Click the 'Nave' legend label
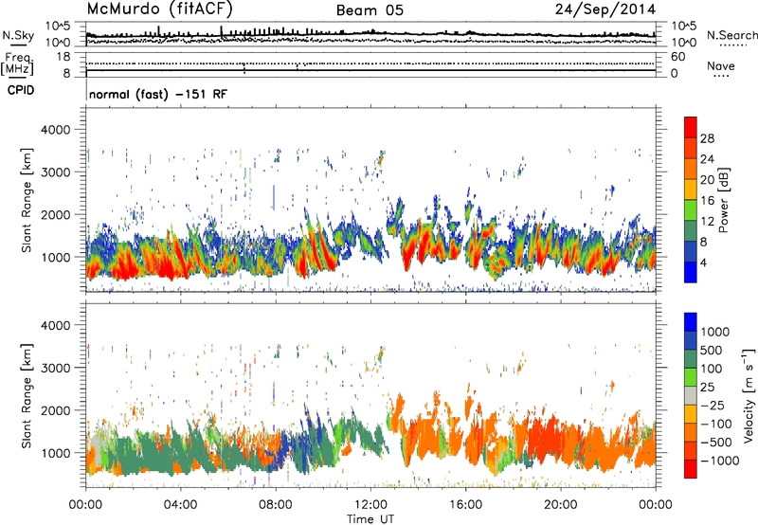 (721, 65)
